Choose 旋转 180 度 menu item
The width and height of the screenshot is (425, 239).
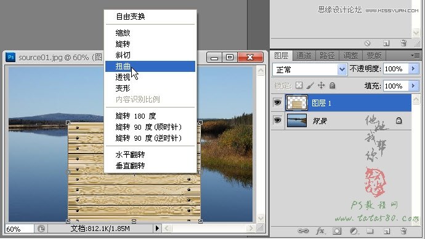pyautogui.click(x=136, y=116)
